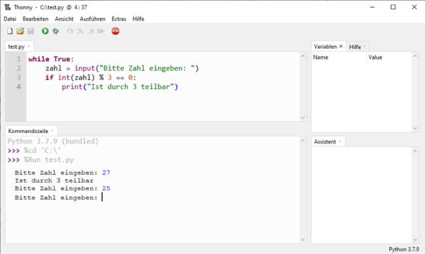Open the Datei menu
Image resolution: width=425 pixels, height=254 pixels.
[x=10, y=19]
